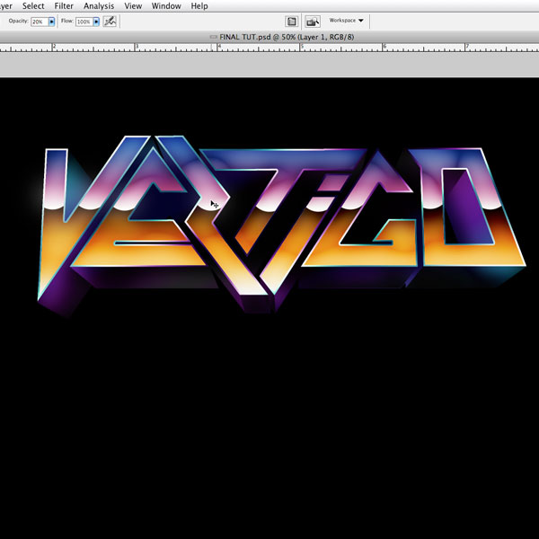Click the FINAL TUT.psd title bar text

coord(287,37)
